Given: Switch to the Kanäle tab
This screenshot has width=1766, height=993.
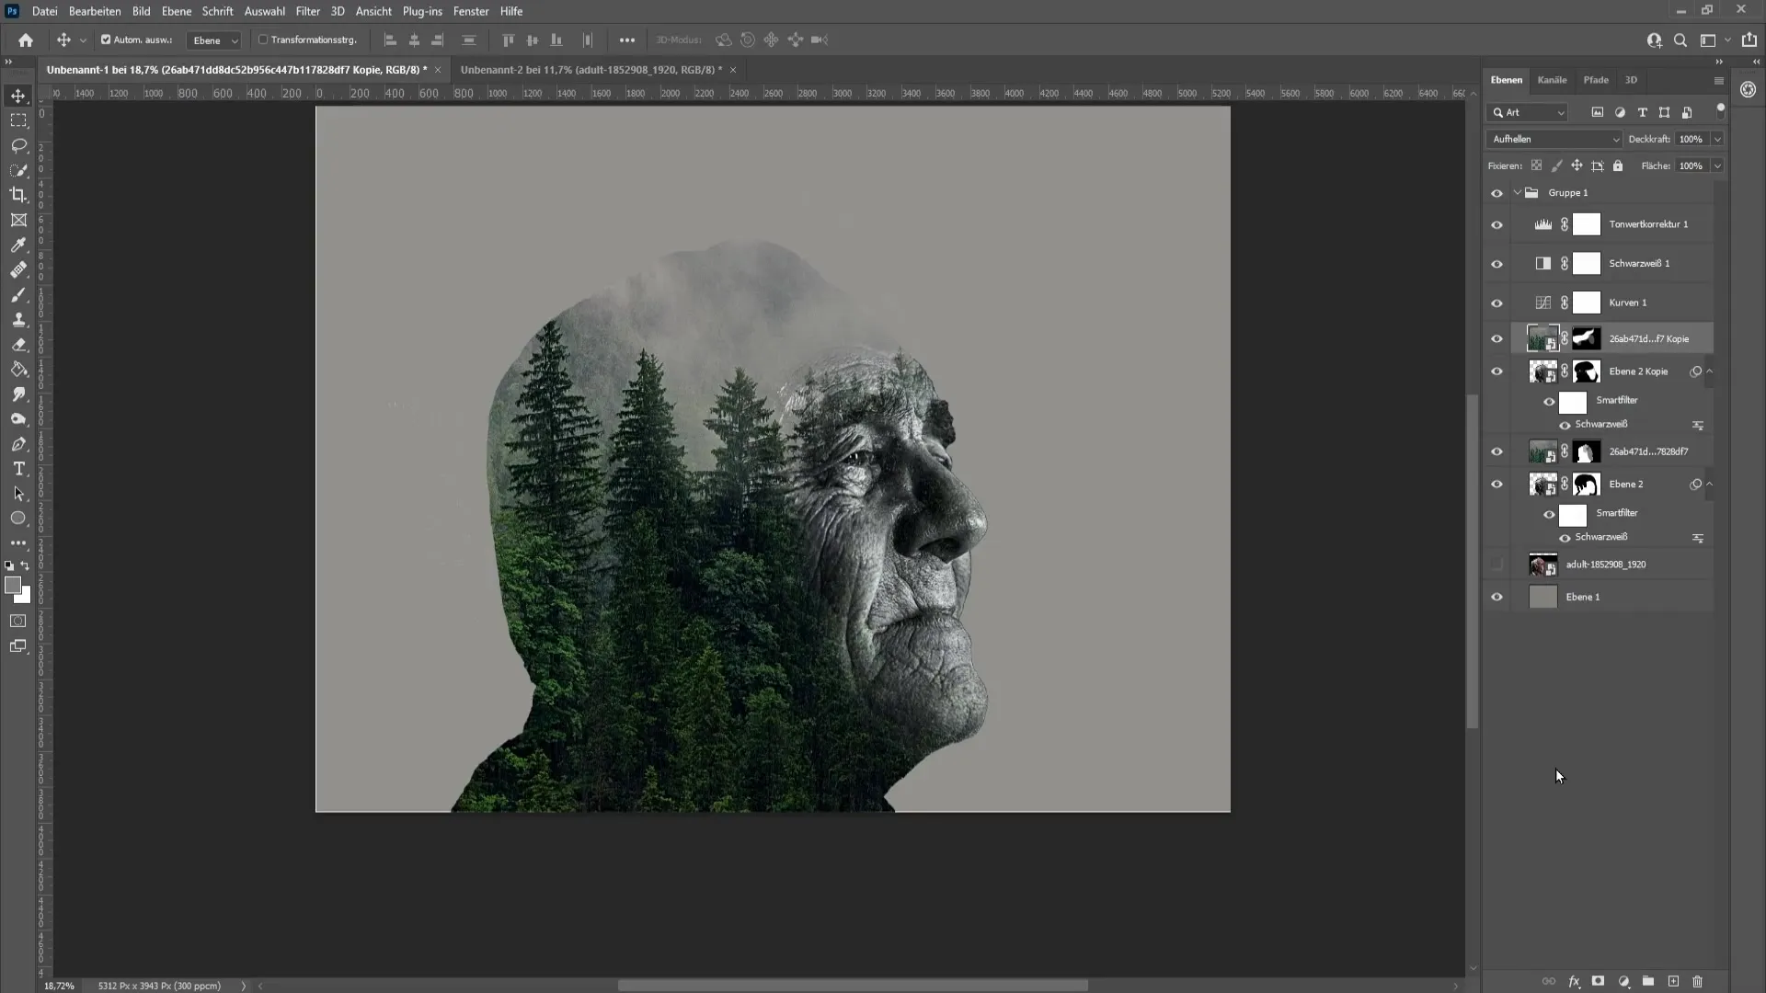Looking at the screenshot, I should click(x=1552, y=80).
